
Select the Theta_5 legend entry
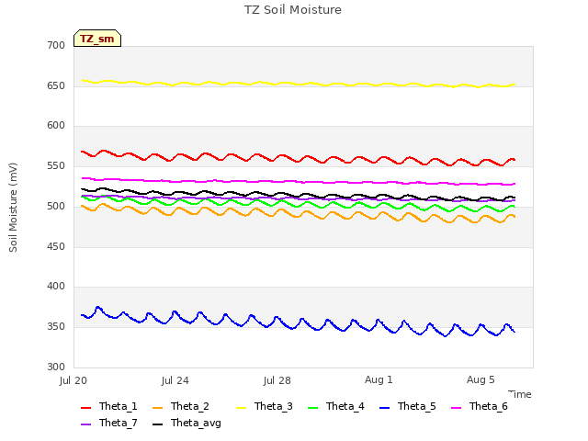click(x=408, y=406)
